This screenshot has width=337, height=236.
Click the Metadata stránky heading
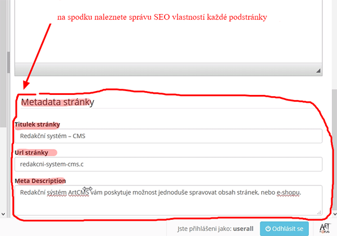[x=58, y=102]
